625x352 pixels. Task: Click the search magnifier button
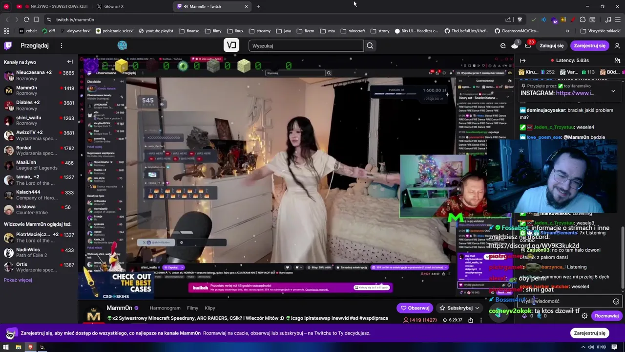pyautogui.click(x=370, y=45)
